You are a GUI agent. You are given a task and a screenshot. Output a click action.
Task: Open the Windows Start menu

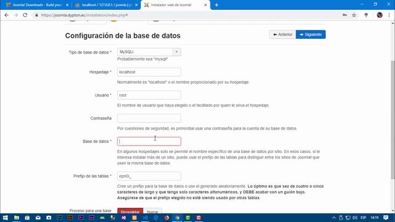click(x=6, y=218)
